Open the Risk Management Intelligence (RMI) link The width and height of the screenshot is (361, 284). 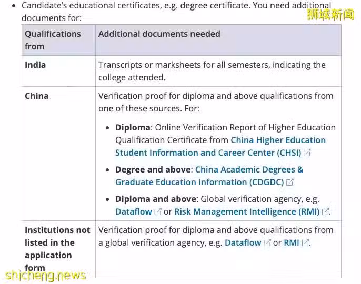(247, 211)
